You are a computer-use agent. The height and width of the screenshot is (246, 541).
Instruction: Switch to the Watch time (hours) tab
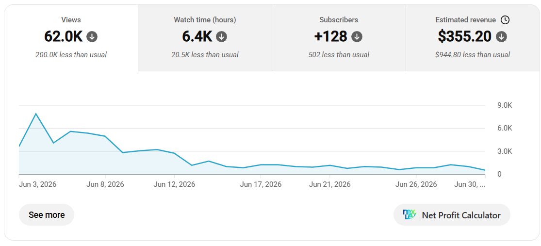point(205,38)
